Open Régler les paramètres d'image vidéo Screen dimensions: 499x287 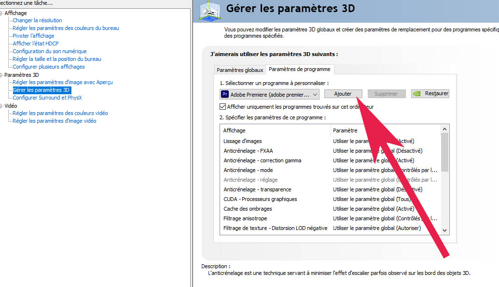click(55, 121)
